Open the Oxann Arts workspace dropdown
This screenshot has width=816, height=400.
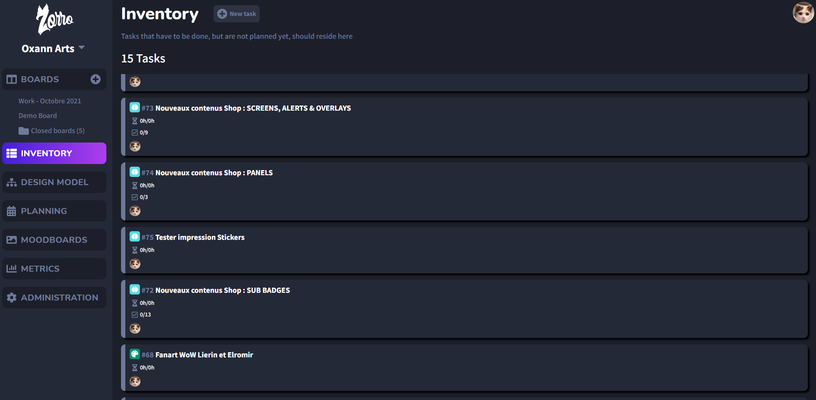pos(53,49)
